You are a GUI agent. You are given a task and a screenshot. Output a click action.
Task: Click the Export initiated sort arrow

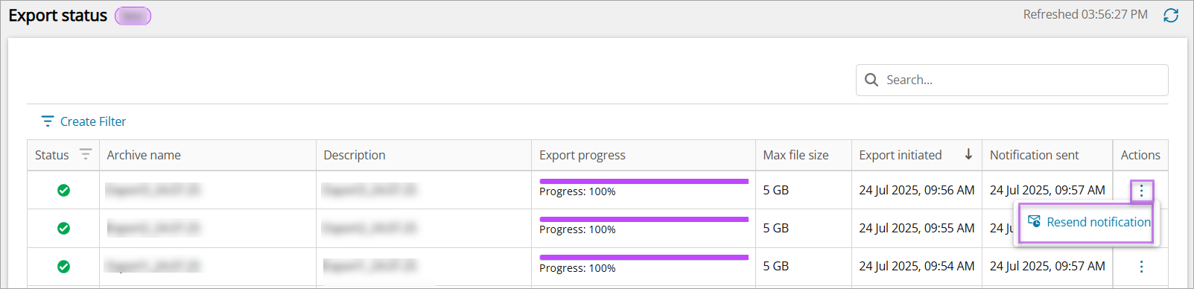coord(968,154)
